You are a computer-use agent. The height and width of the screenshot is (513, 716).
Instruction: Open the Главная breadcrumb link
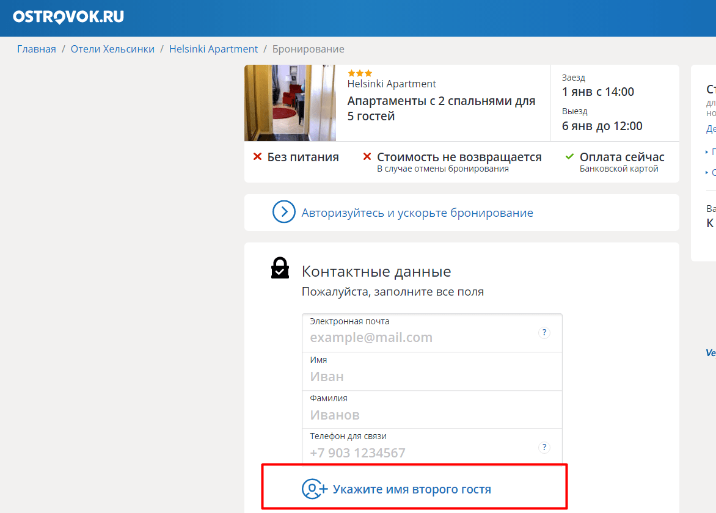click(x=37, y=49)
